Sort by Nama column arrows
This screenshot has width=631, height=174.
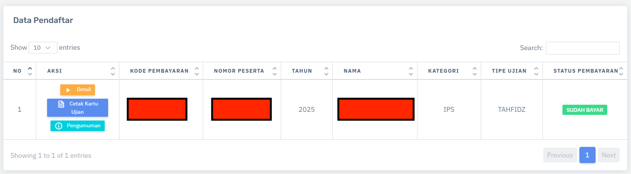[411, 71]
